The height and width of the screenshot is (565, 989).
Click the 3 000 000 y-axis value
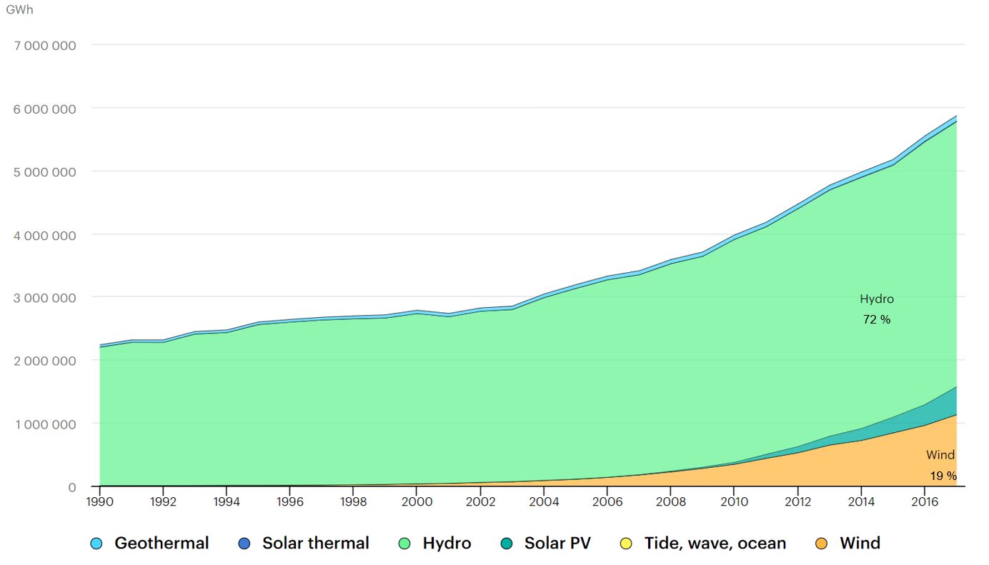[45, 298]
